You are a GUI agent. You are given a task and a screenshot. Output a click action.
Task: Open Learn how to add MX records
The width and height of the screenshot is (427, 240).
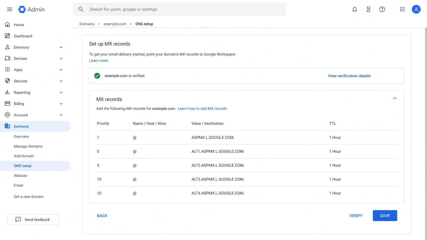click(202, 108)
